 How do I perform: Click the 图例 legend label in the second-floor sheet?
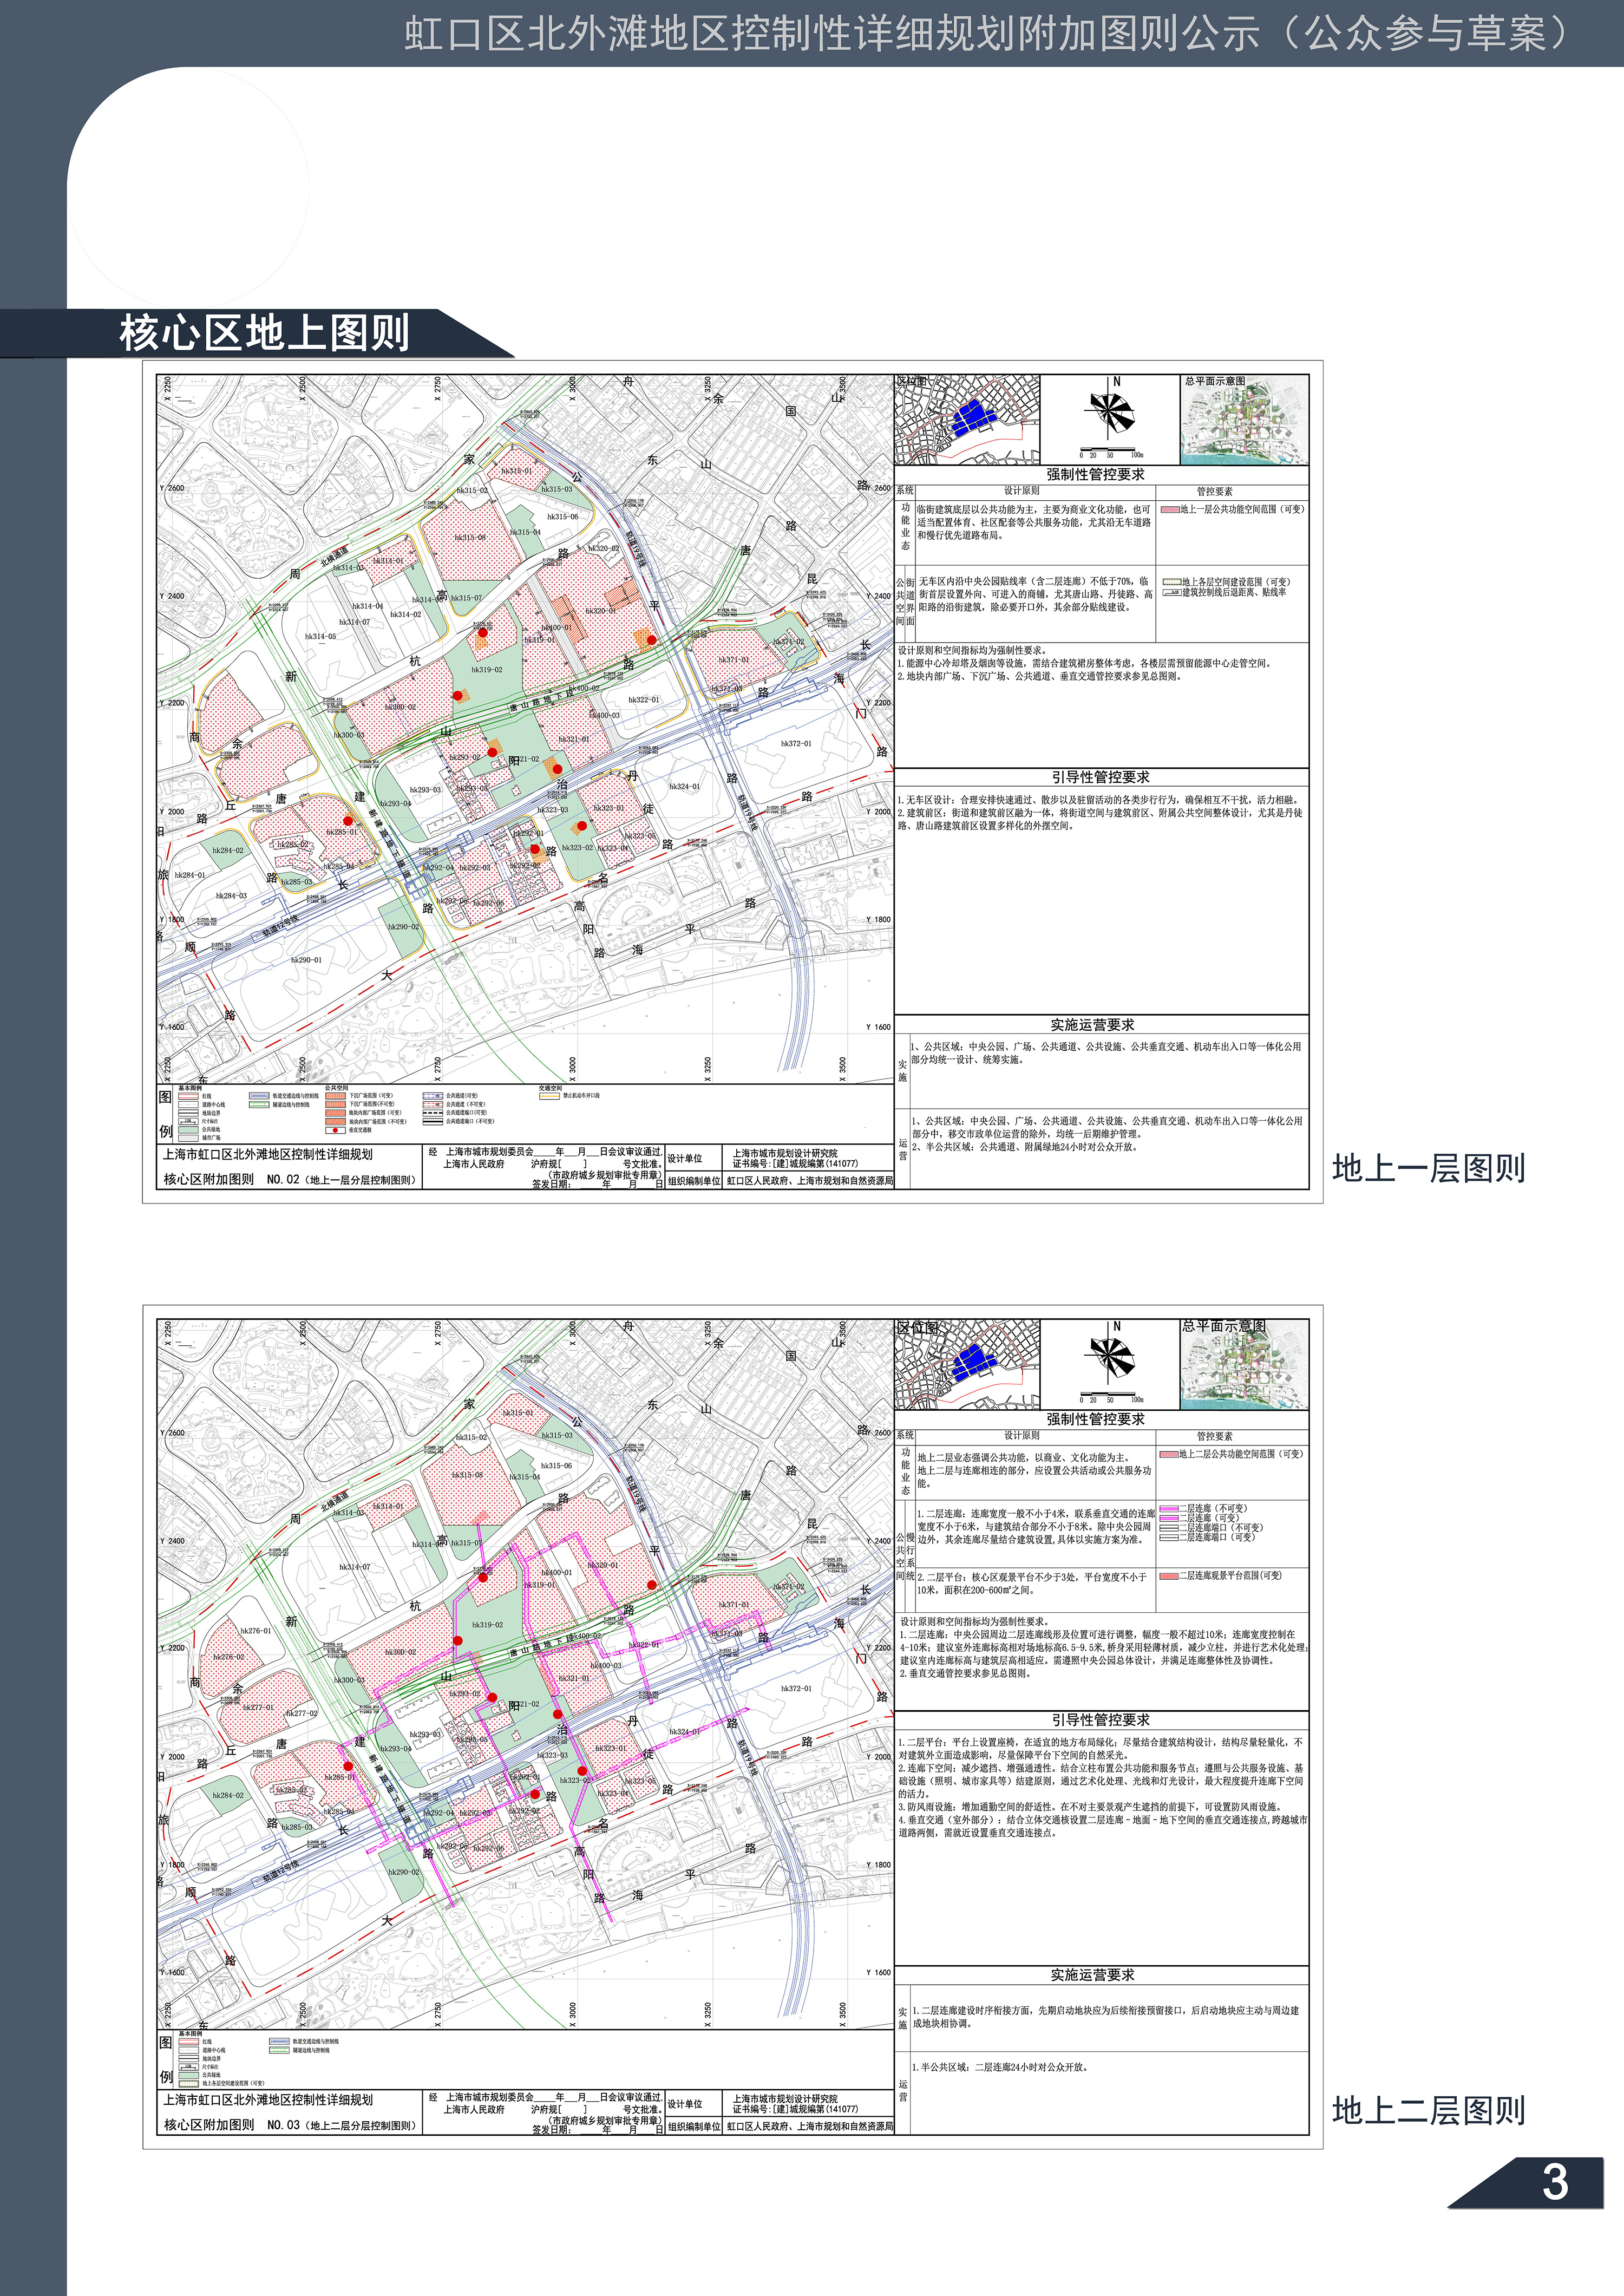click(x=165, y=2059)
